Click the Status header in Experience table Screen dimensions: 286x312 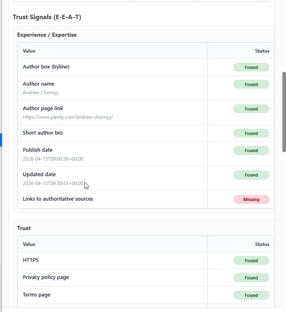pyautogui.click(x=262, y=51)
